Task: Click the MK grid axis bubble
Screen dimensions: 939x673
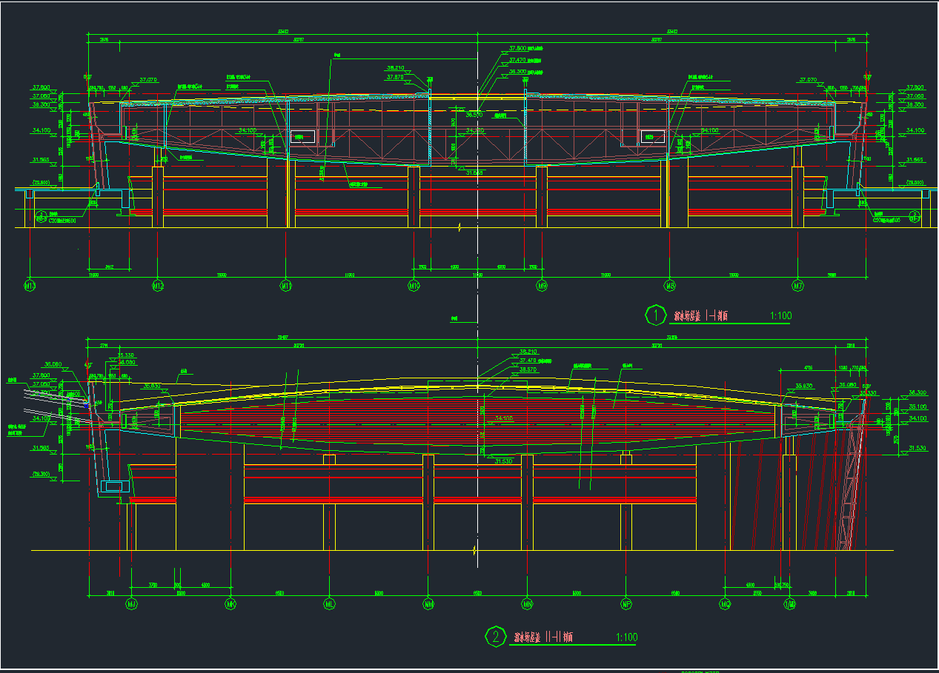Action: point(230,604)
